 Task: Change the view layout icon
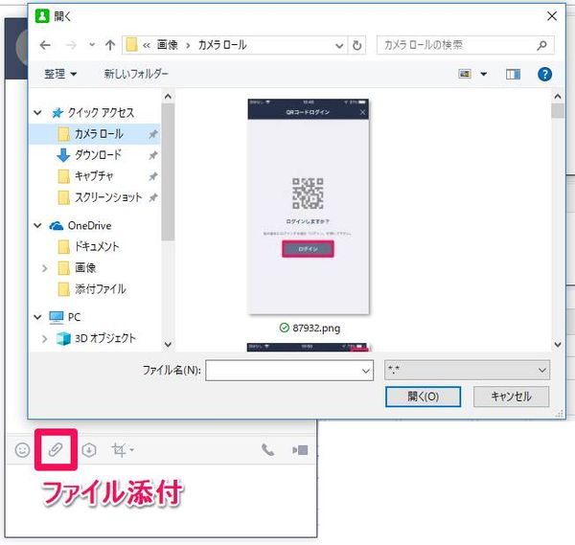pos(465,74)
